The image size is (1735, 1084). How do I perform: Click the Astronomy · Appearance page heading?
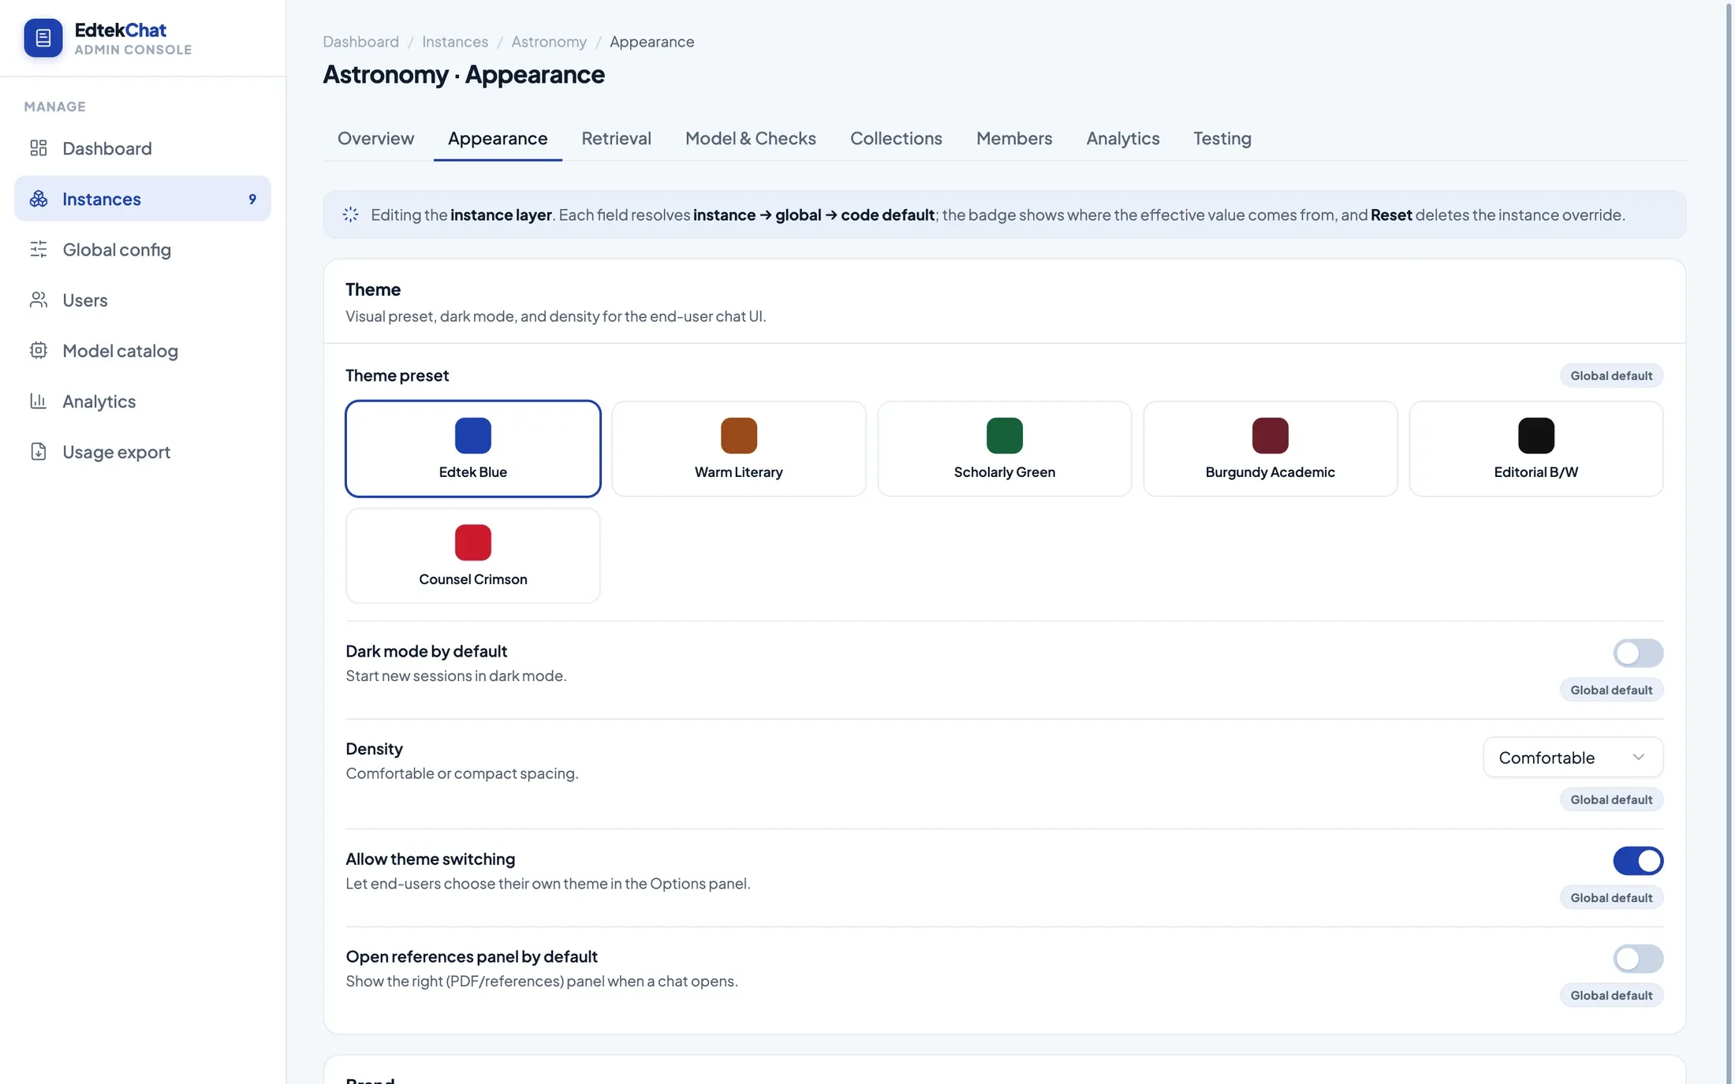pos(464,74)
